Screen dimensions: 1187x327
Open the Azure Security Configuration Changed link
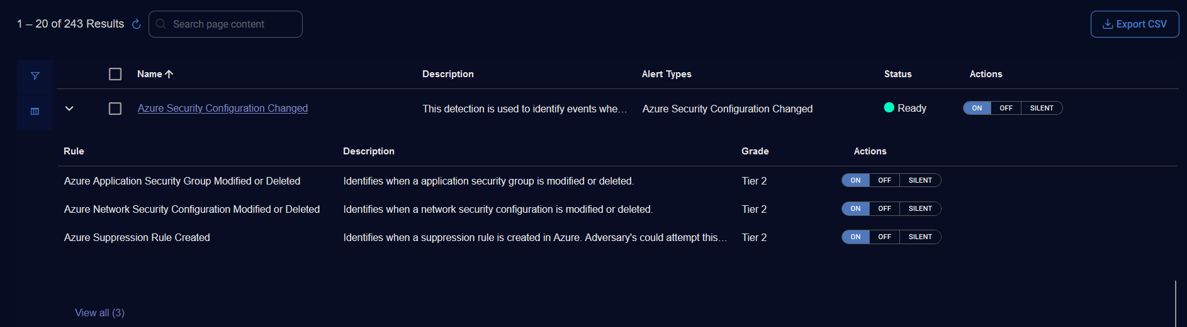[223, 109]
